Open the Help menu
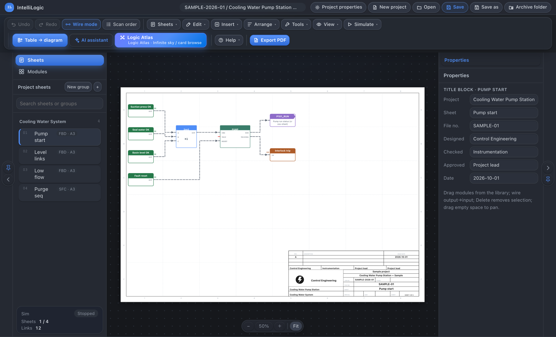The height and width of the screenshot is (337, 556). click(229, 40)
